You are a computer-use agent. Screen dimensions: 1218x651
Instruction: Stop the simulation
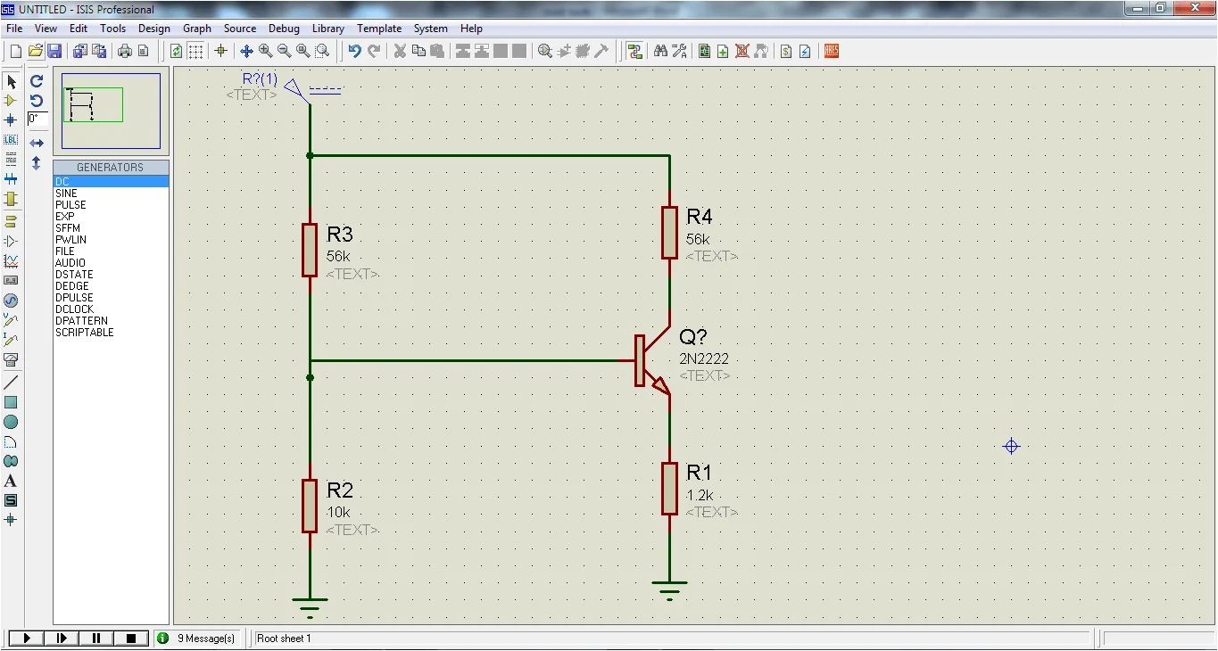(x=131, y=639)
